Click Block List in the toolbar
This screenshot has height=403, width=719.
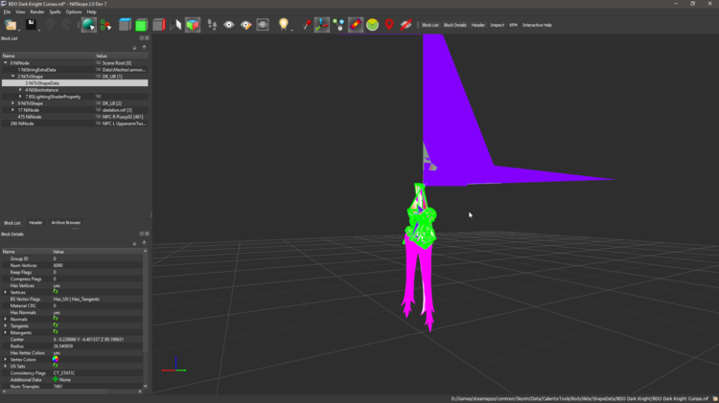point(430,25)
